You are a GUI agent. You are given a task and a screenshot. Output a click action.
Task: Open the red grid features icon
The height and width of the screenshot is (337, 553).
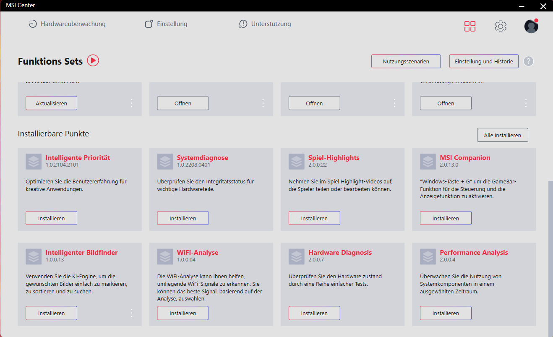(470, 26)
